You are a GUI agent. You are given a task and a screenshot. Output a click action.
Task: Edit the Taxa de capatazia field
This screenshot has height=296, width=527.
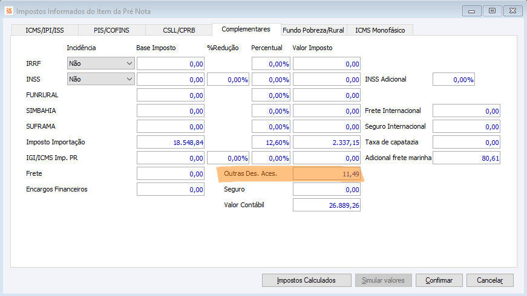(466, 143)
